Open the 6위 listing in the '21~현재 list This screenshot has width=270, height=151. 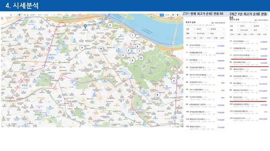(205, 83)
